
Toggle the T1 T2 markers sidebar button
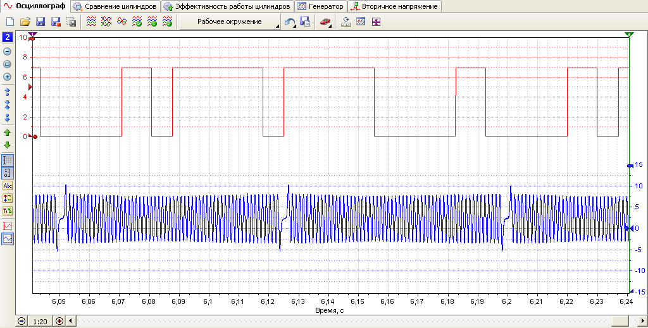tap(8, 211)
